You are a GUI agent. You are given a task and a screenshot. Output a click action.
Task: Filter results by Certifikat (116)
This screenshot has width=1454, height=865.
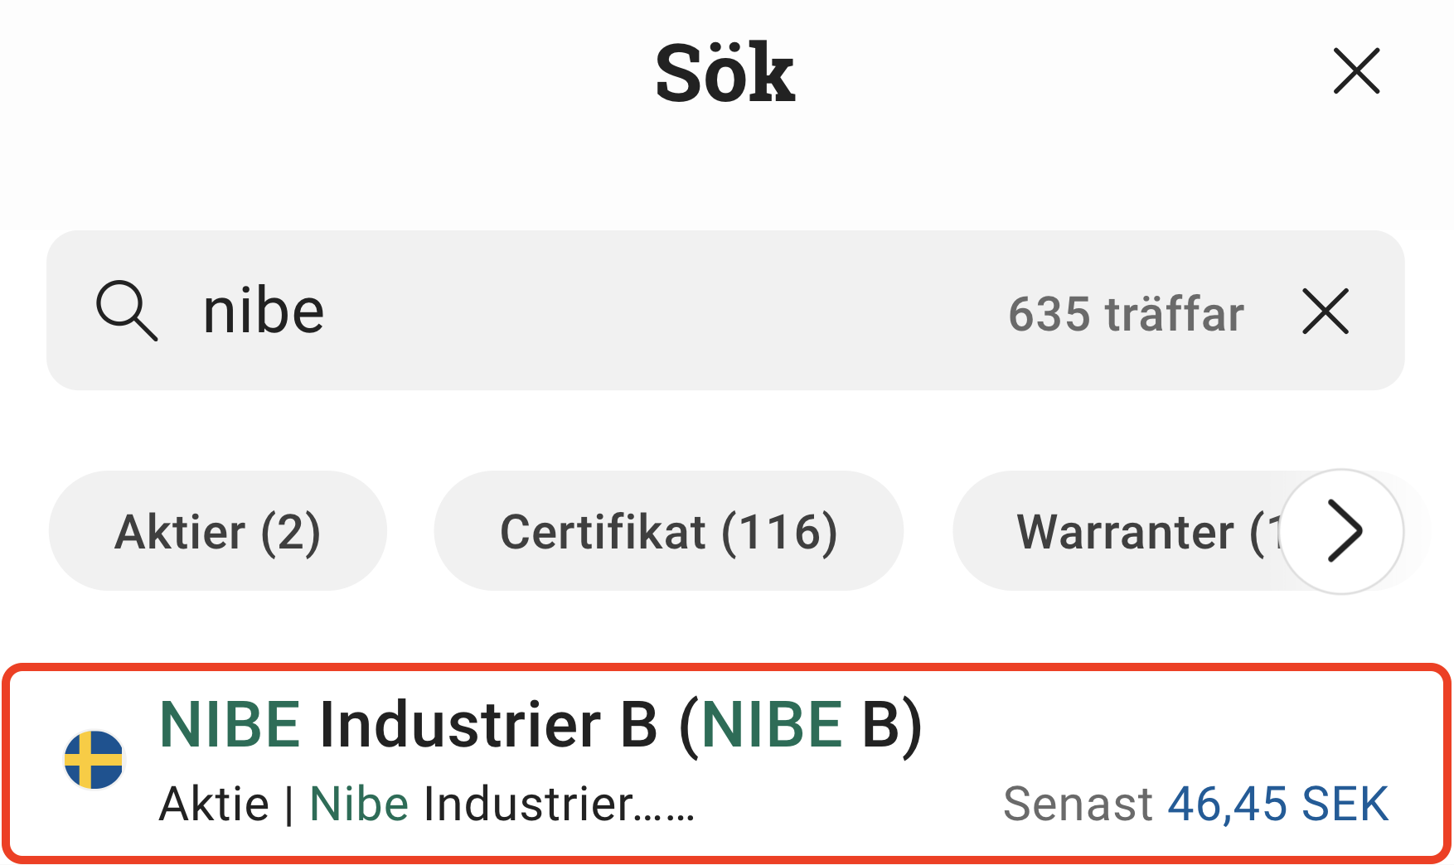point(668,531)
